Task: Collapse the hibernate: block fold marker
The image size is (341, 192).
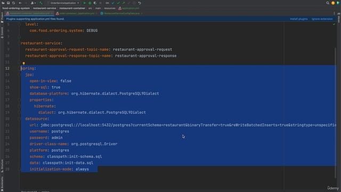Action: click(19, 106)
